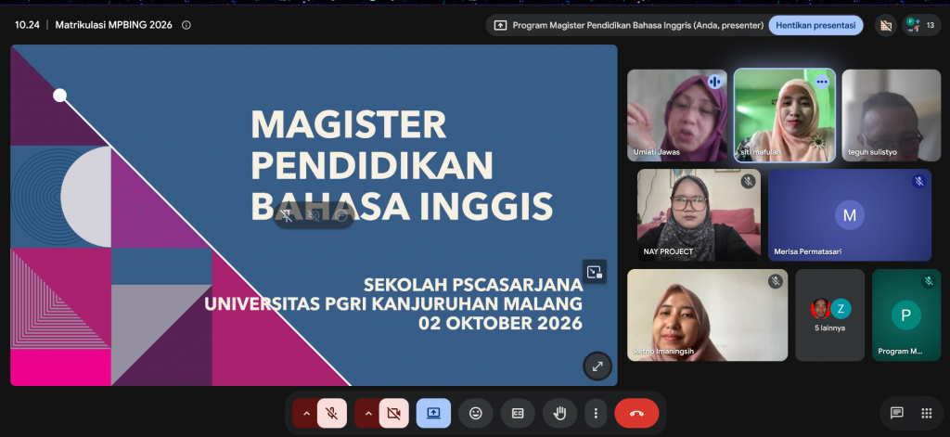Select NAY PROJECT video tile

(699, 215)
